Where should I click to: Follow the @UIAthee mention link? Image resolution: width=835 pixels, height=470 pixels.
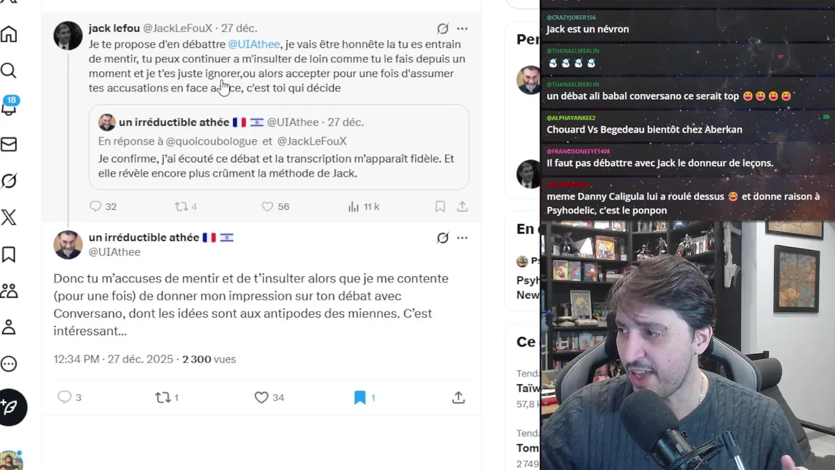click(x=254, y=44)
